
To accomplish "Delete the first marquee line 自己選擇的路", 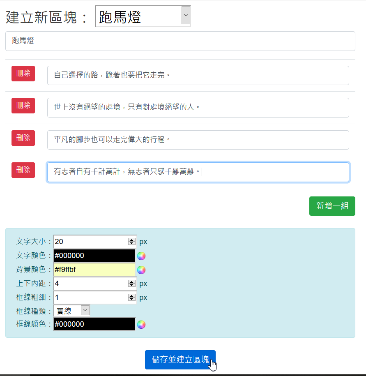I will 23,74.
